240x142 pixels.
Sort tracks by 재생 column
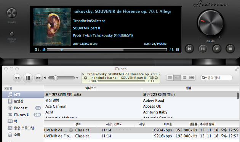tap(141, 124)
